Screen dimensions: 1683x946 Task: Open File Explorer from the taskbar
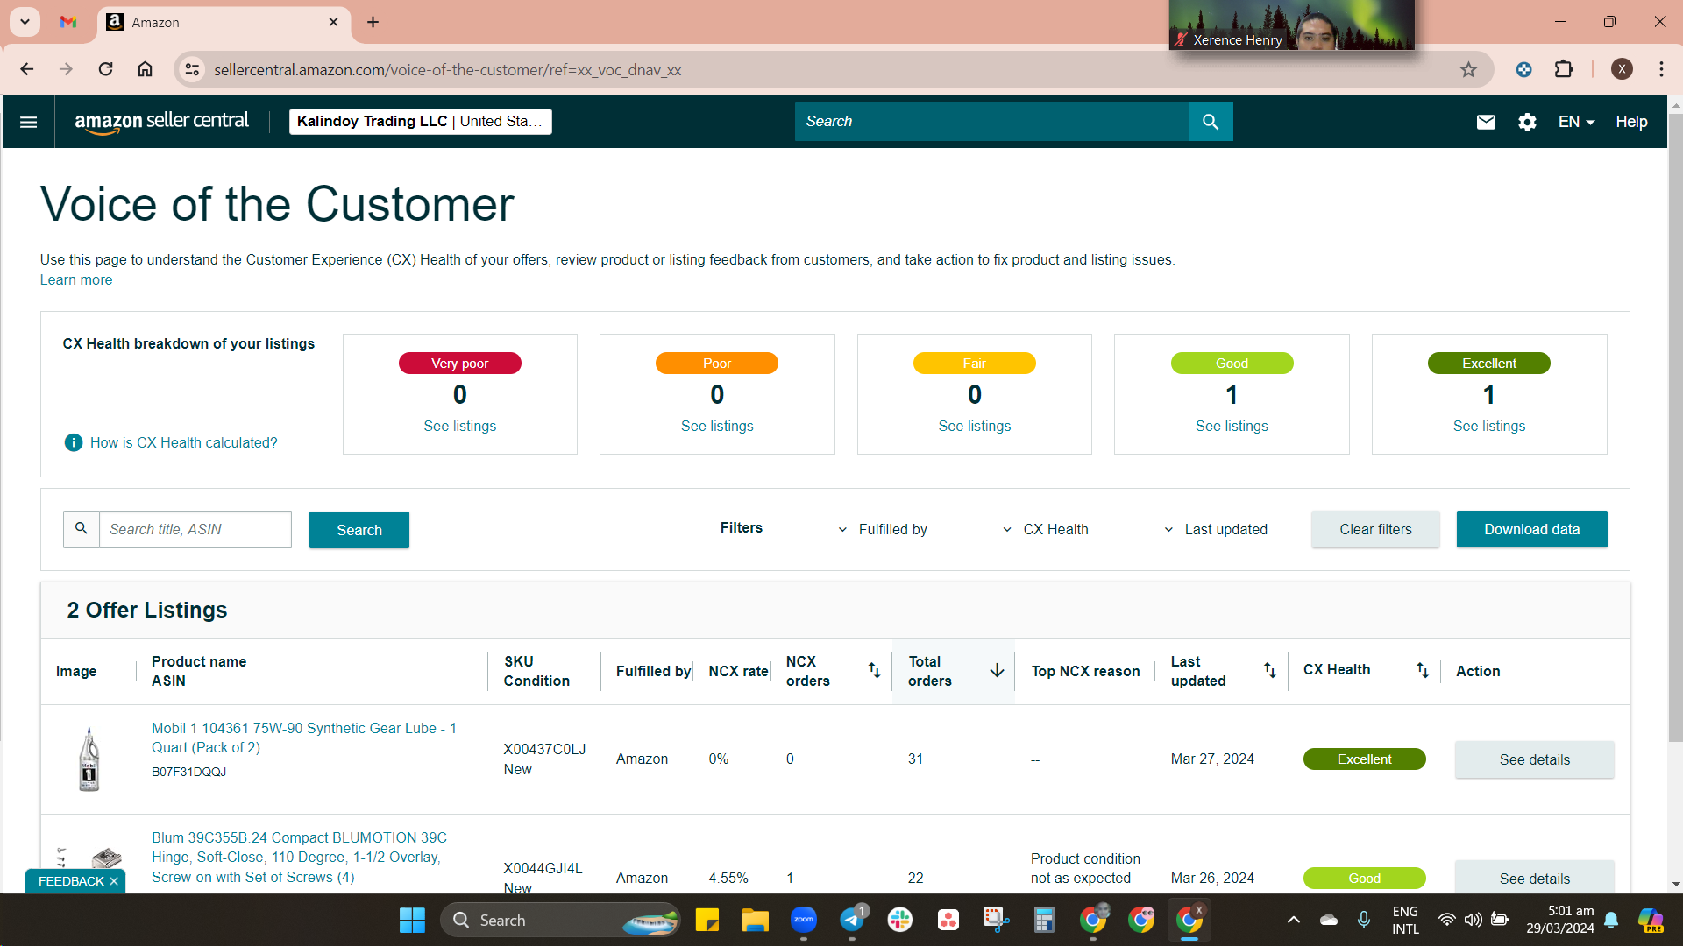click(x=756, y=920)
